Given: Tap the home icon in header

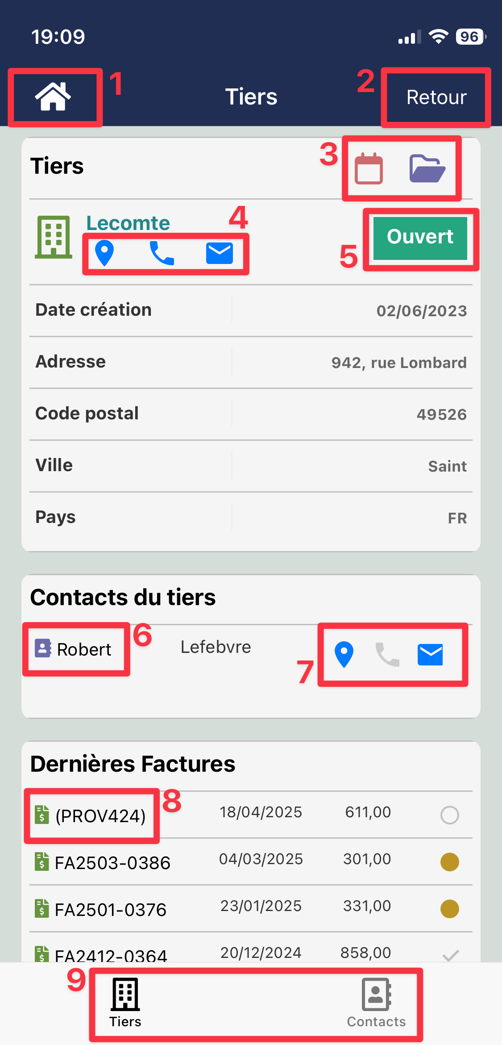Looking at the screenshot, I should (x=53, y=96).
